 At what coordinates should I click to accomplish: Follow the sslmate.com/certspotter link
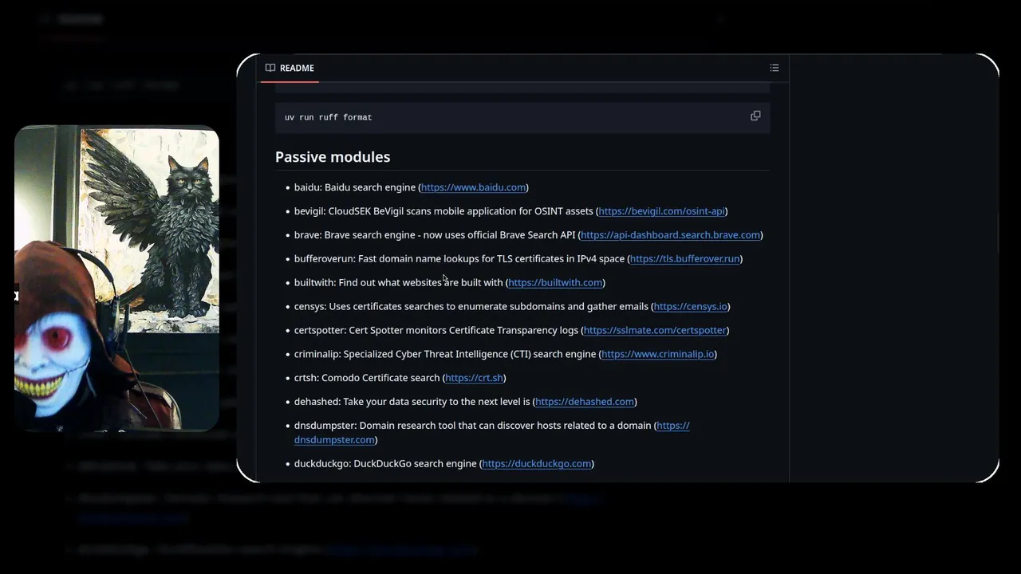tap(655, 330)
